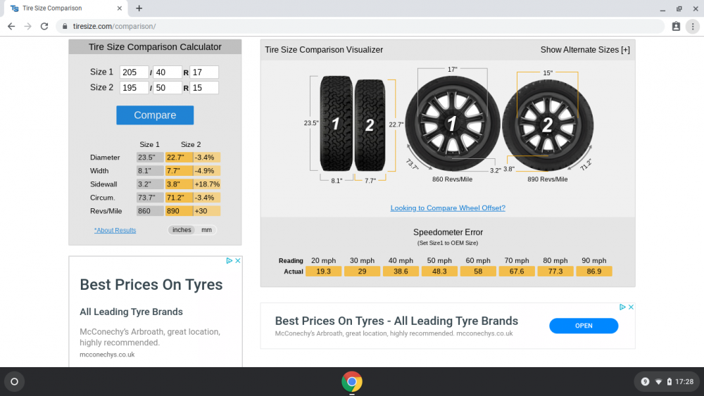The width and height of the screenshot is (704, 396).
Task: Select Size 2 sidewall value 3.8"
Action: [179, 184]
